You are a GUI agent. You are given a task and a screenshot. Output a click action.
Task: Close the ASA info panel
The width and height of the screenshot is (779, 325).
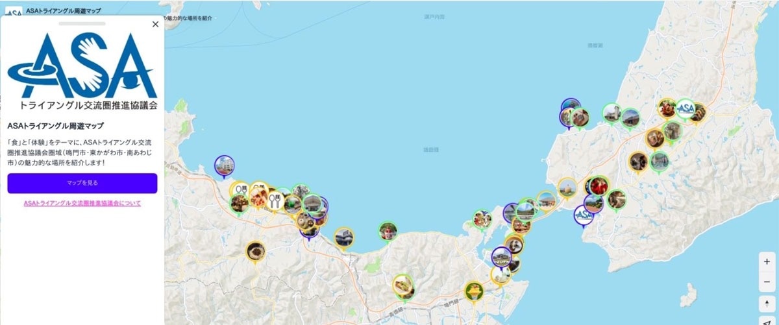[x=155, y=24]
